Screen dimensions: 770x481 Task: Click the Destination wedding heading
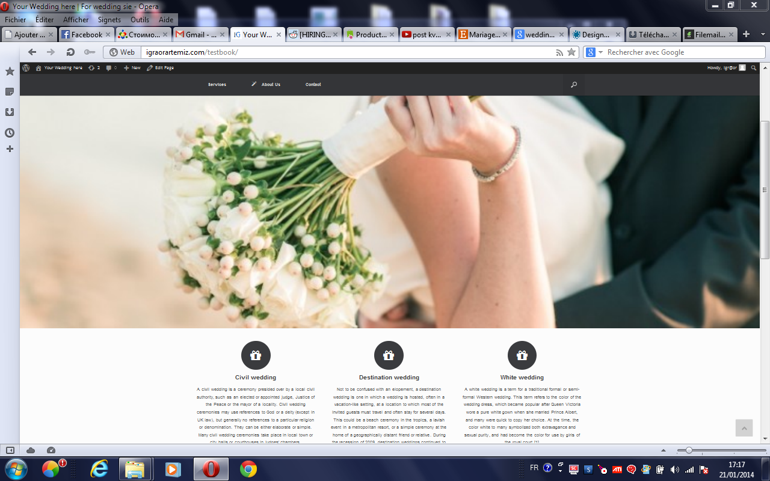click(389, 378)
